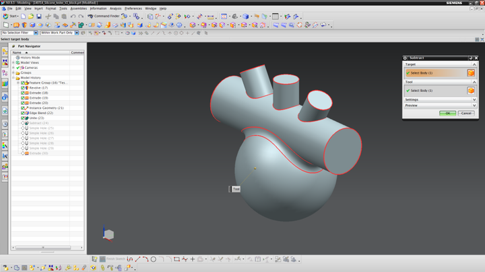Collapse the Target section

pyautogui.click(x=474, y=64)
